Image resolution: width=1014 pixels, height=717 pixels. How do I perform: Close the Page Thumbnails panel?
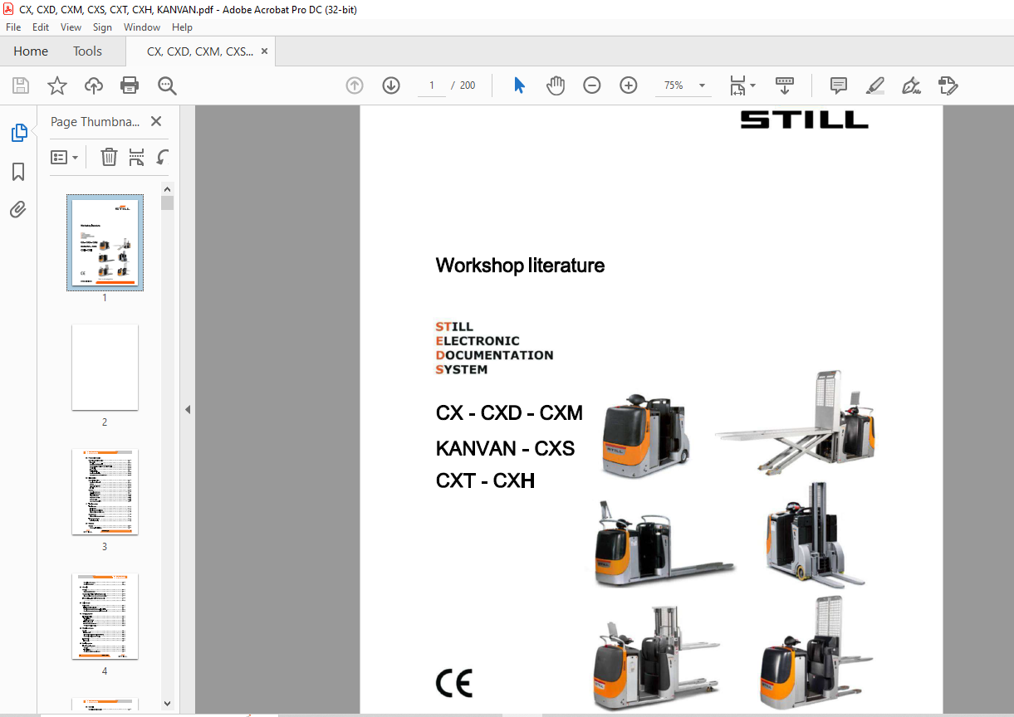point(156,121)
